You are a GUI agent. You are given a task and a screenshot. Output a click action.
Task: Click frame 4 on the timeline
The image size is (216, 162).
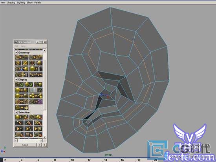(x=22, y=160)
